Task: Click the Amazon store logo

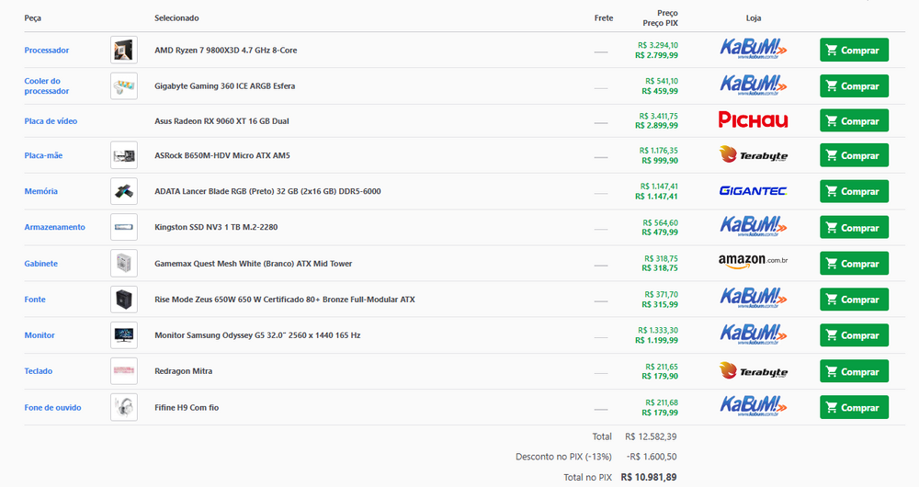Action: 753,263
